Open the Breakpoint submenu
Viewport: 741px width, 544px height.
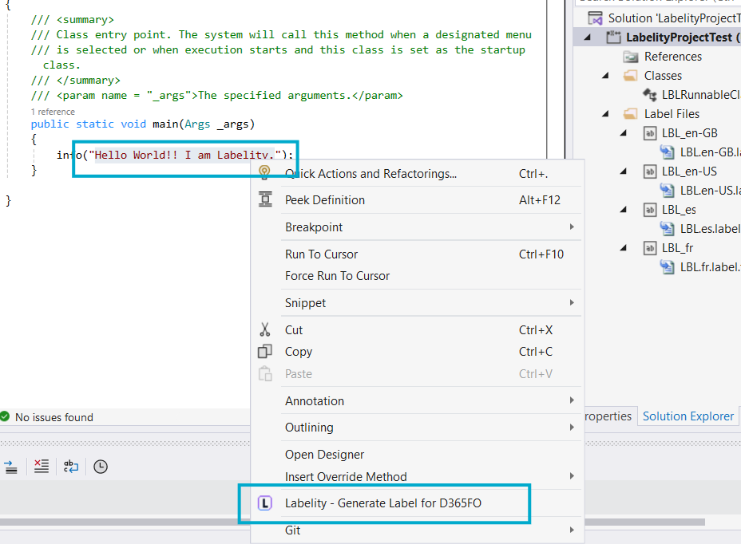click(418, 227)
